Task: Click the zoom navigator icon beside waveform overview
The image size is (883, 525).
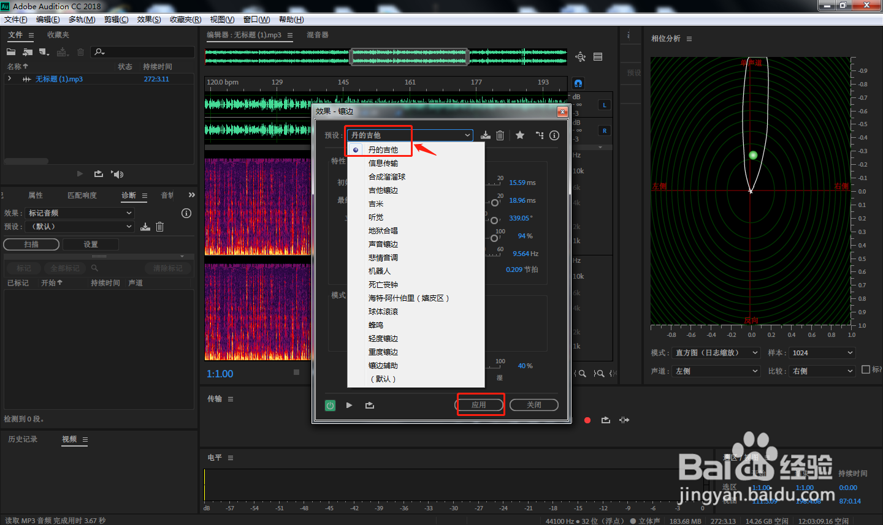Action: tap(581, 57)
